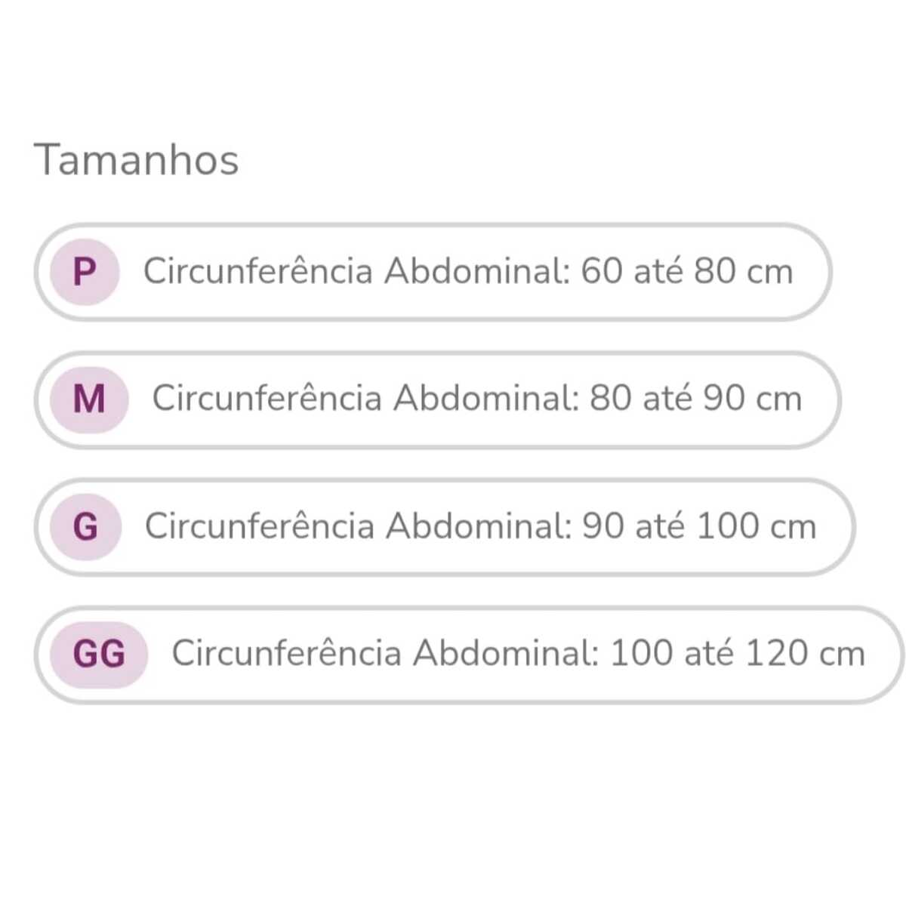The height and width of the screenshot is (906, 906).
Task: Click the word Circunferência in the P row
Action: (257, 272)
